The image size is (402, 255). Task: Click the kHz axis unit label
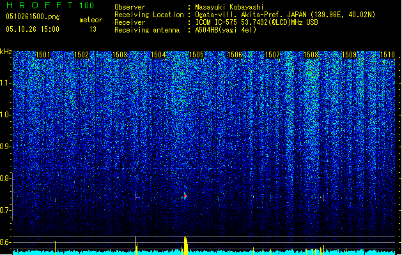click(6, 52)
